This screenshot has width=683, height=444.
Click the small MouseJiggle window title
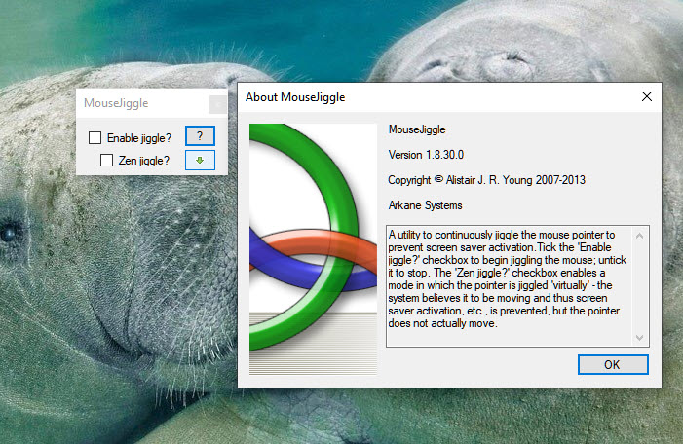[x=116, y=103]
